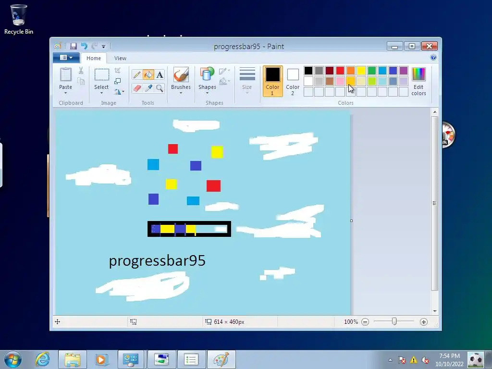
Task: Click the Paste clipboard icon
Action: 65,74
